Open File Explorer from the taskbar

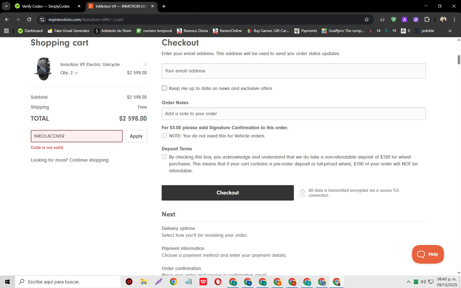[144, 282]
